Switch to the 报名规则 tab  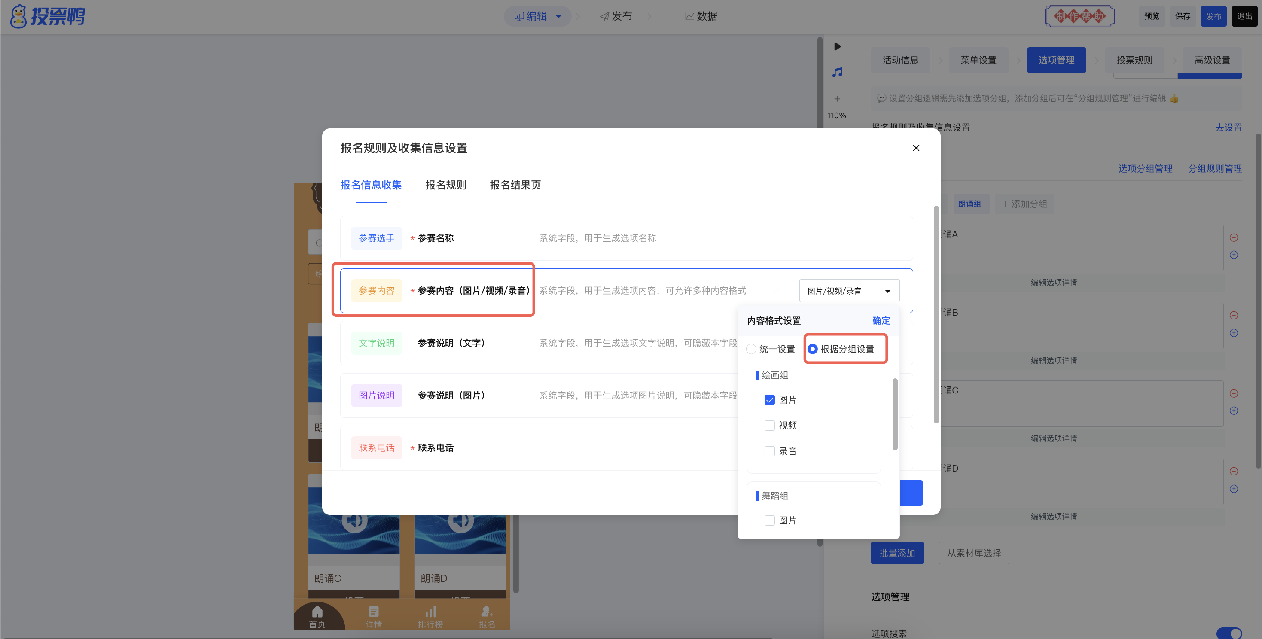click(x=446, y=185)
